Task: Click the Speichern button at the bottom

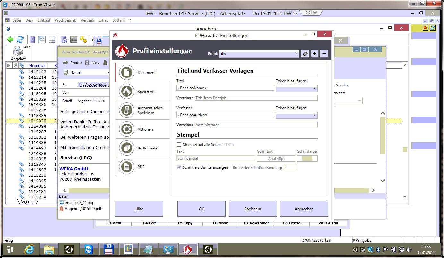Action: click(x=252, y=209)
